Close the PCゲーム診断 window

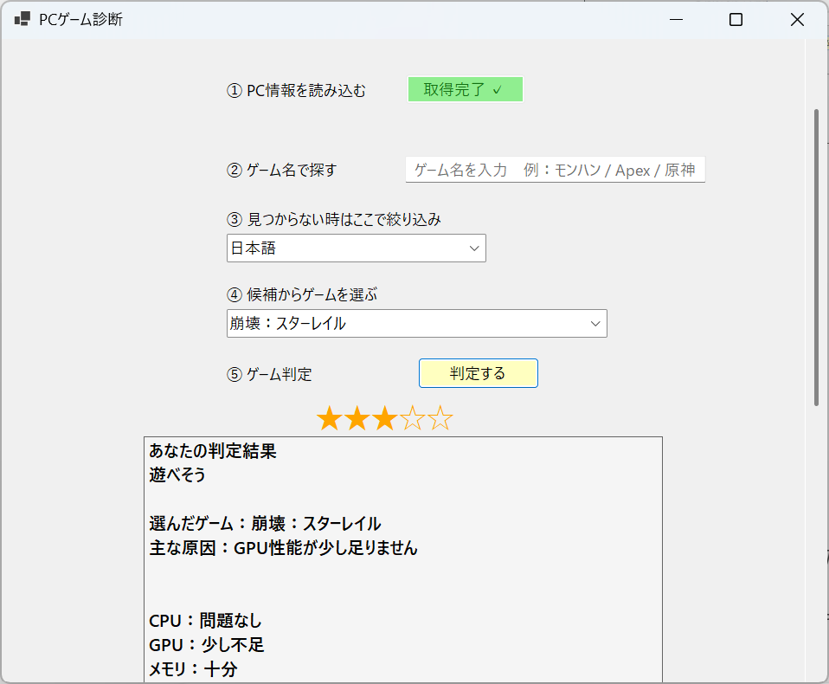tap(797, 20)
